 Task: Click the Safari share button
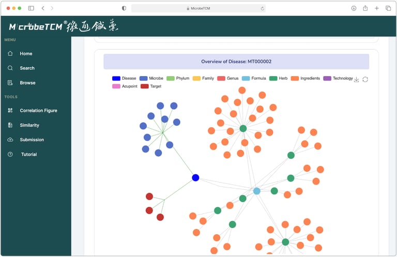point(365,8)
